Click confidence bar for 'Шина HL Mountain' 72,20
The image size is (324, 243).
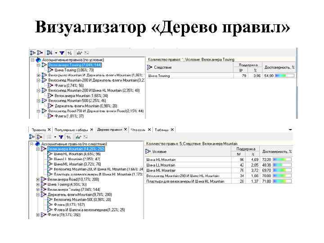tap(282, 160)
